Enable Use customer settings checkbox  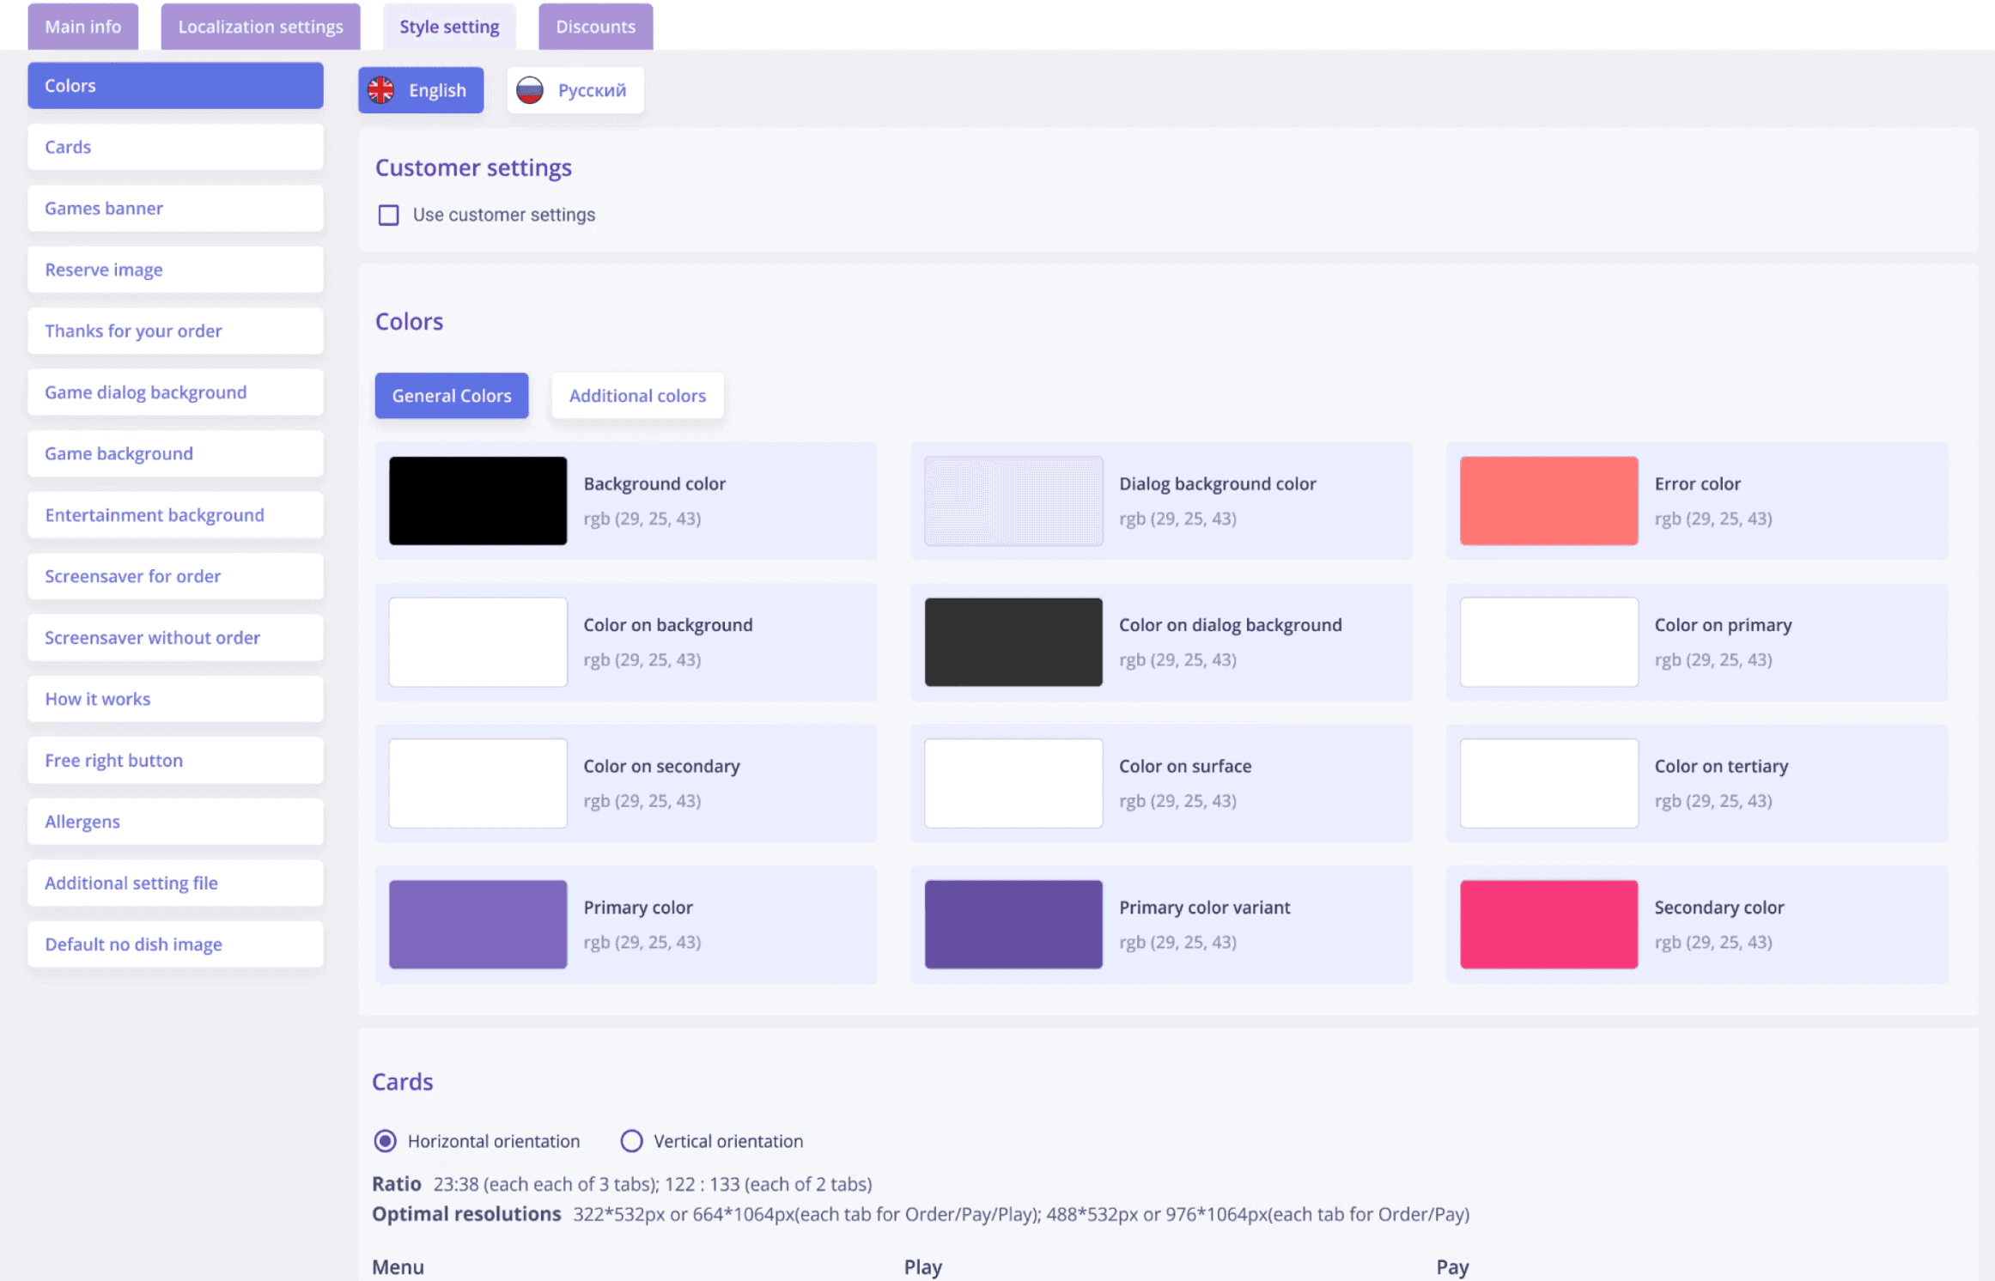pos(388,215)
